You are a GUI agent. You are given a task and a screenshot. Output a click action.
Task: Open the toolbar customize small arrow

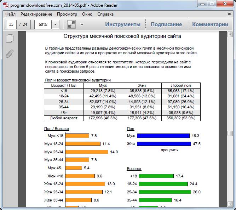click(x=82, y=24)
